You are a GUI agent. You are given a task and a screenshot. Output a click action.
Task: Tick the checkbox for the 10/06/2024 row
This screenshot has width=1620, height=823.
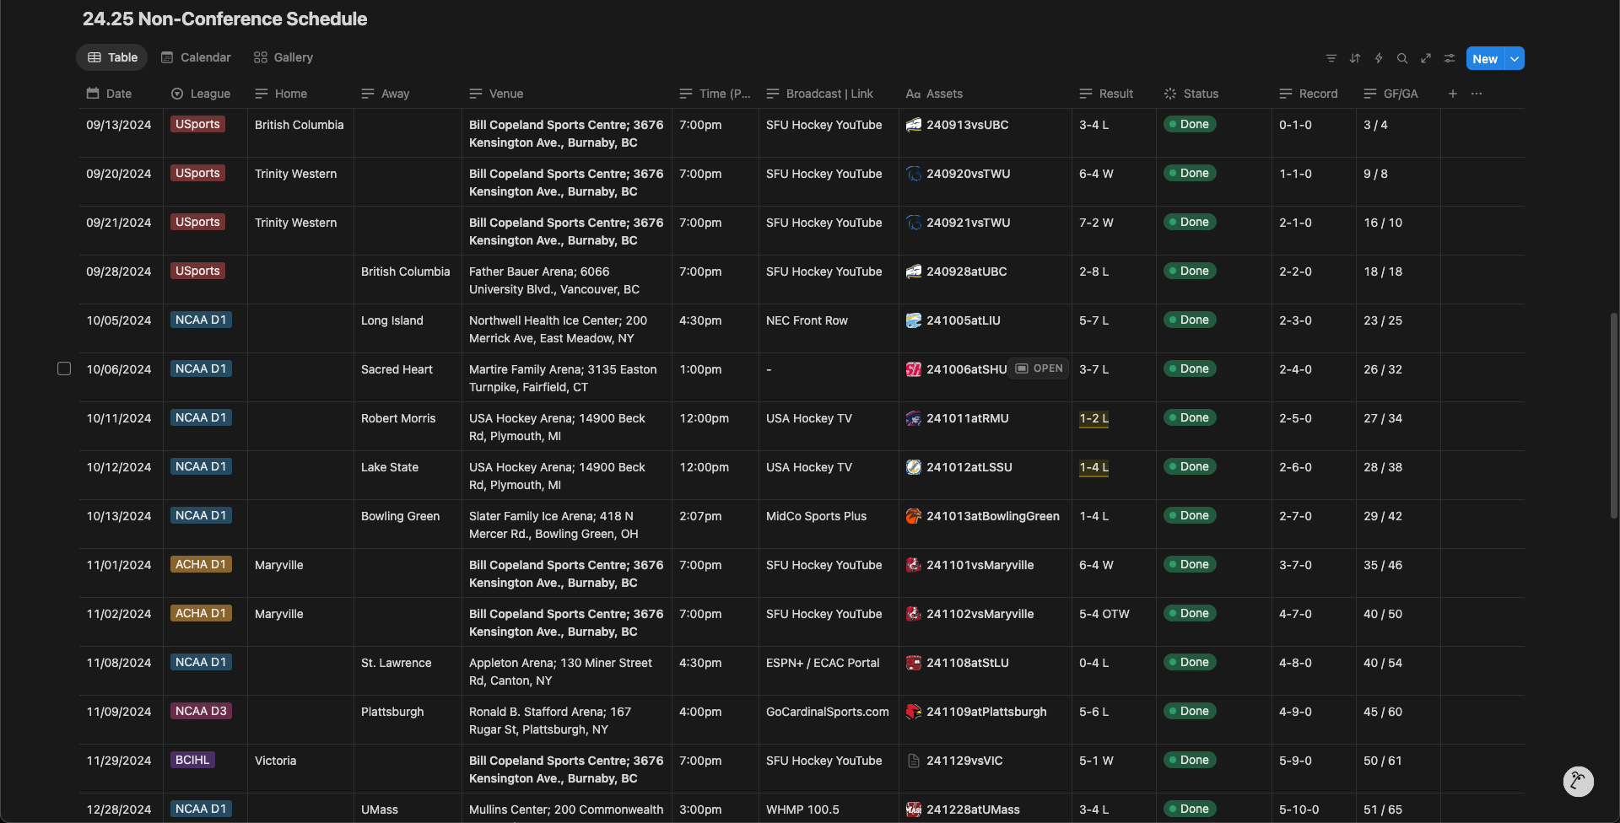(x=64, y=368)
